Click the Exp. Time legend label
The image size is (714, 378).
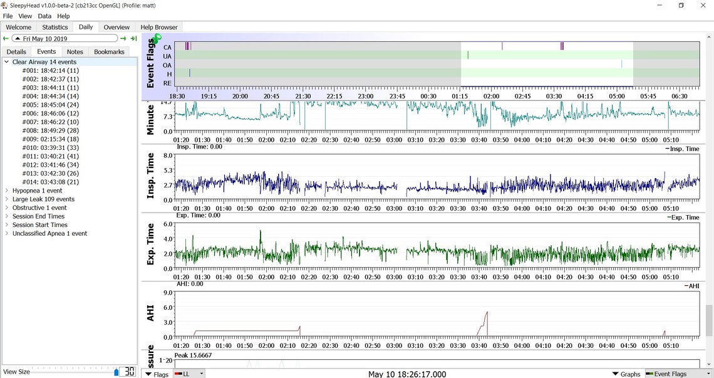(683, 218)
